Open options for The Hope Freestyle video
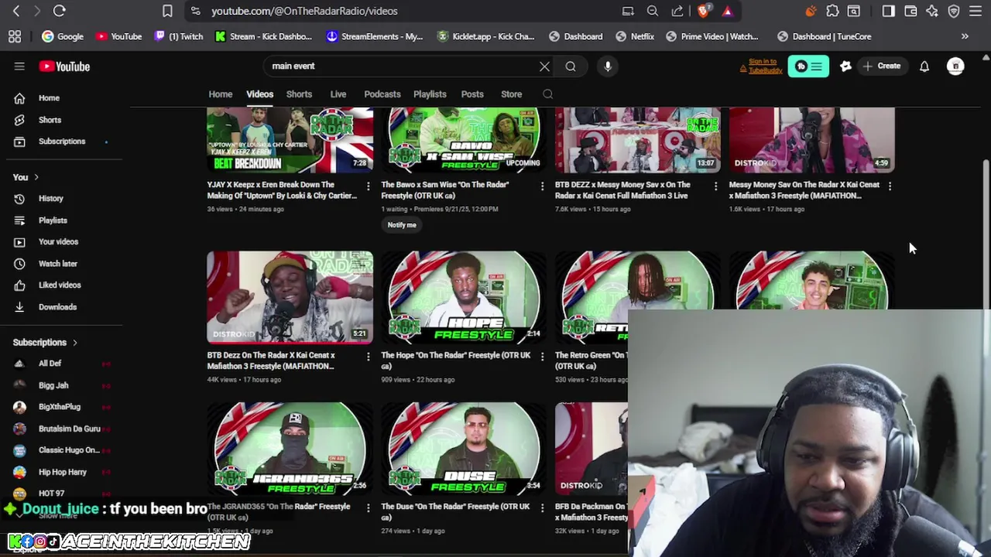The height and width of the screenshot is (557, 991). coord(542,356)
